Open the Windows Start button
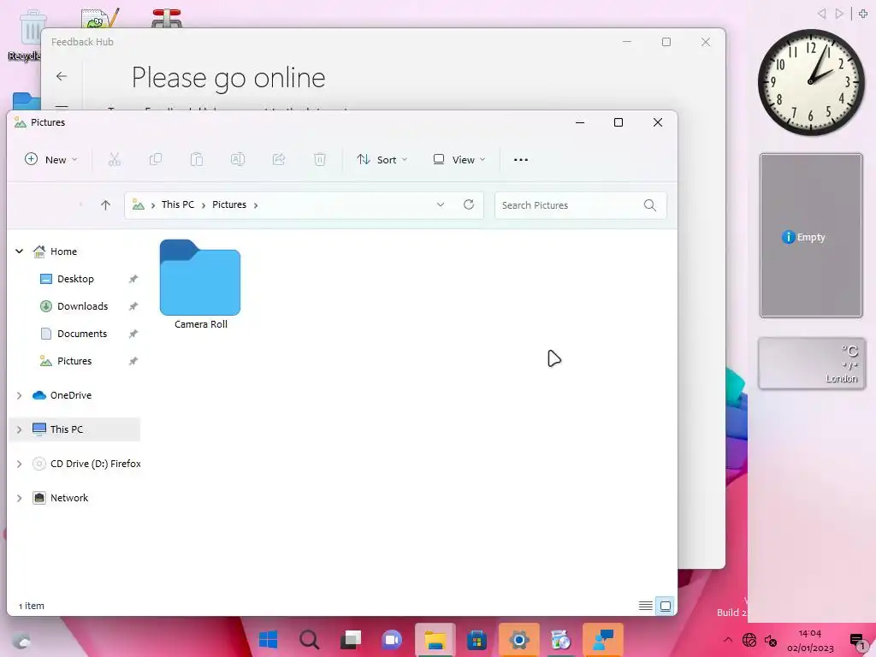 pos(268,639)
